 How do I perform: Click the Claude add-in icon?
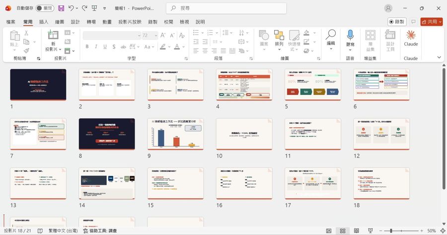[x=411, y=36]
